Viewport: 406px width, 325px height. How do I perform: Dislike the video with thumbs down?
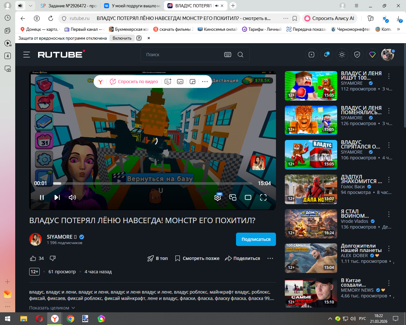[x=53, y=258]
